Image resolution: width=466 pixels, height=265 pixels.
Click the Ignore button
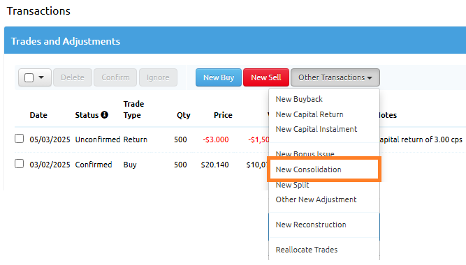pyautogui.click(x=158, y=77)
